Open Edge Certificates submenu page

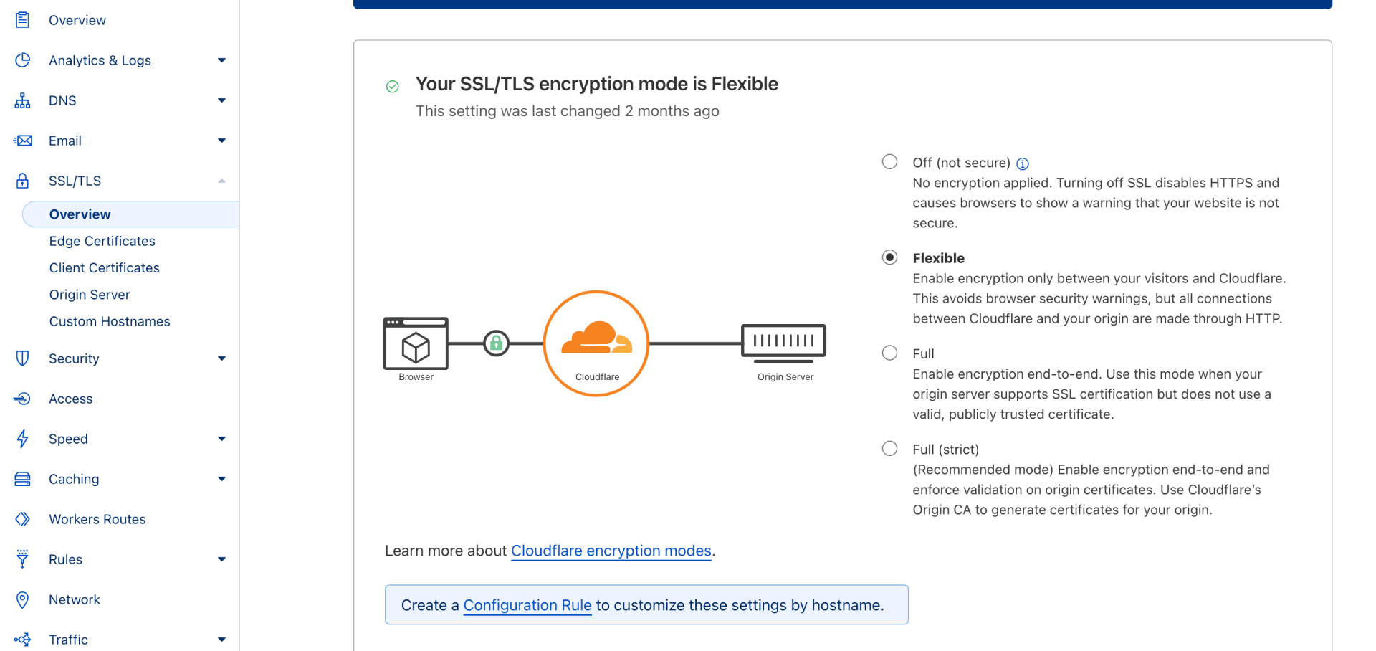(102, 241)
